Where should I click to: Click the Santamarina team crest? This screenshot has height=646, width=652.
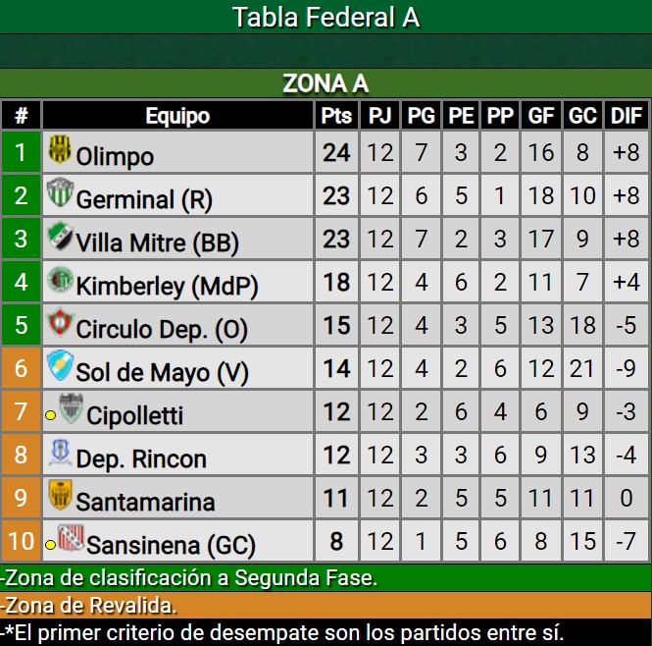tap(60, 495)
